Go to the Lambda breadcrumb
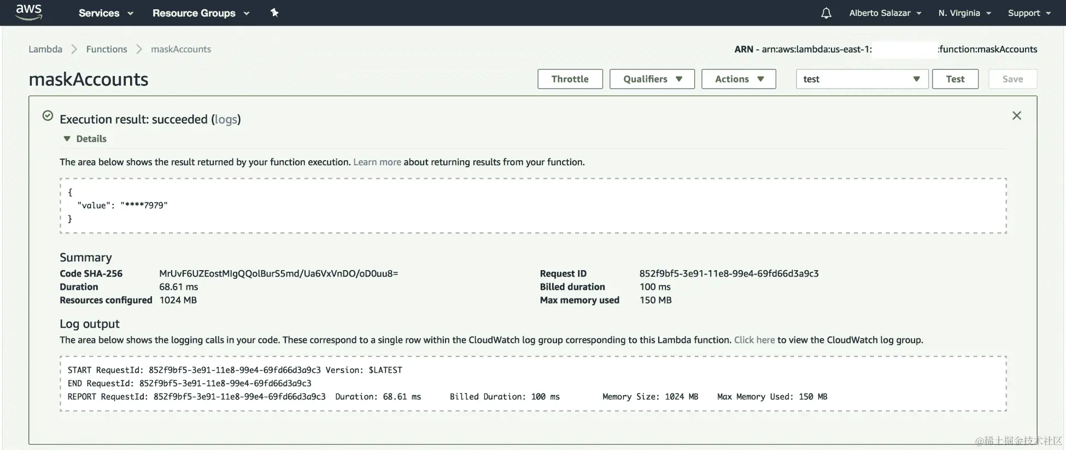 pyautogui.click(x=45, y=49)
